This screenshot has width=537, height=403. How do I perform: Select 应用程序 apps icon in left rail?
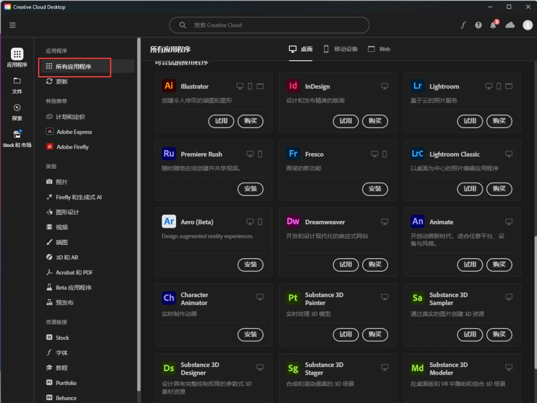click(x=17, y=58)
